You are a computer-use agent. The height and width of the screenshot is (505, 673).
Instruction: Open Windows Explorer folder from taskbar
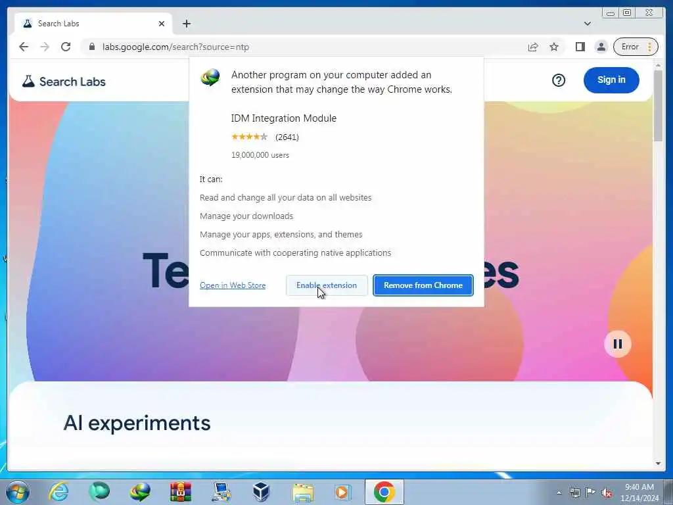[x=302, y=492]
